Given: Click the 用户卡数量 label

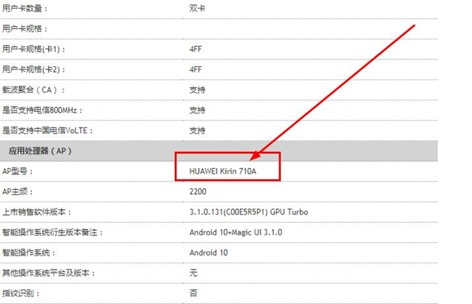Looking at the screenshot, I should pos(25,8).
